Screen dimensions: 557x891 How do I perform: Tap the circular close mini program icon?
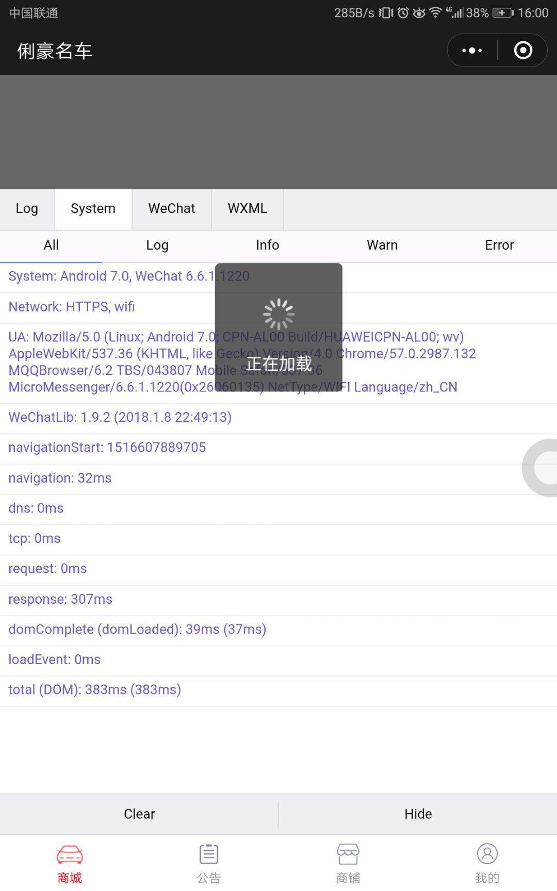click(x=523, y=51)
